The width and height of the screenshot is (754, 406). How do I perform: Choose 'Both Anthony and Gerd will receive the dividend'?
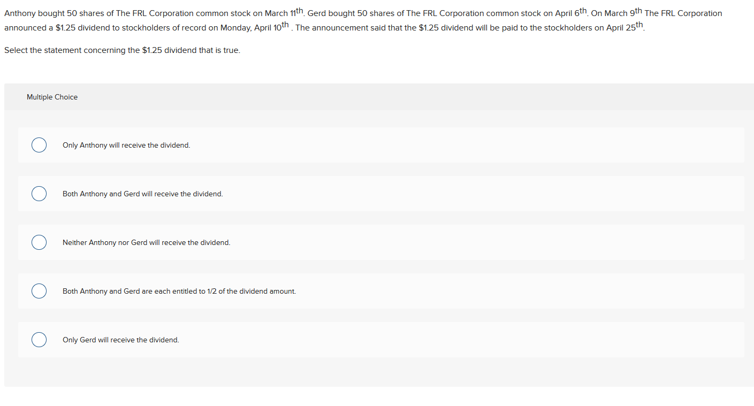[39, 194]
